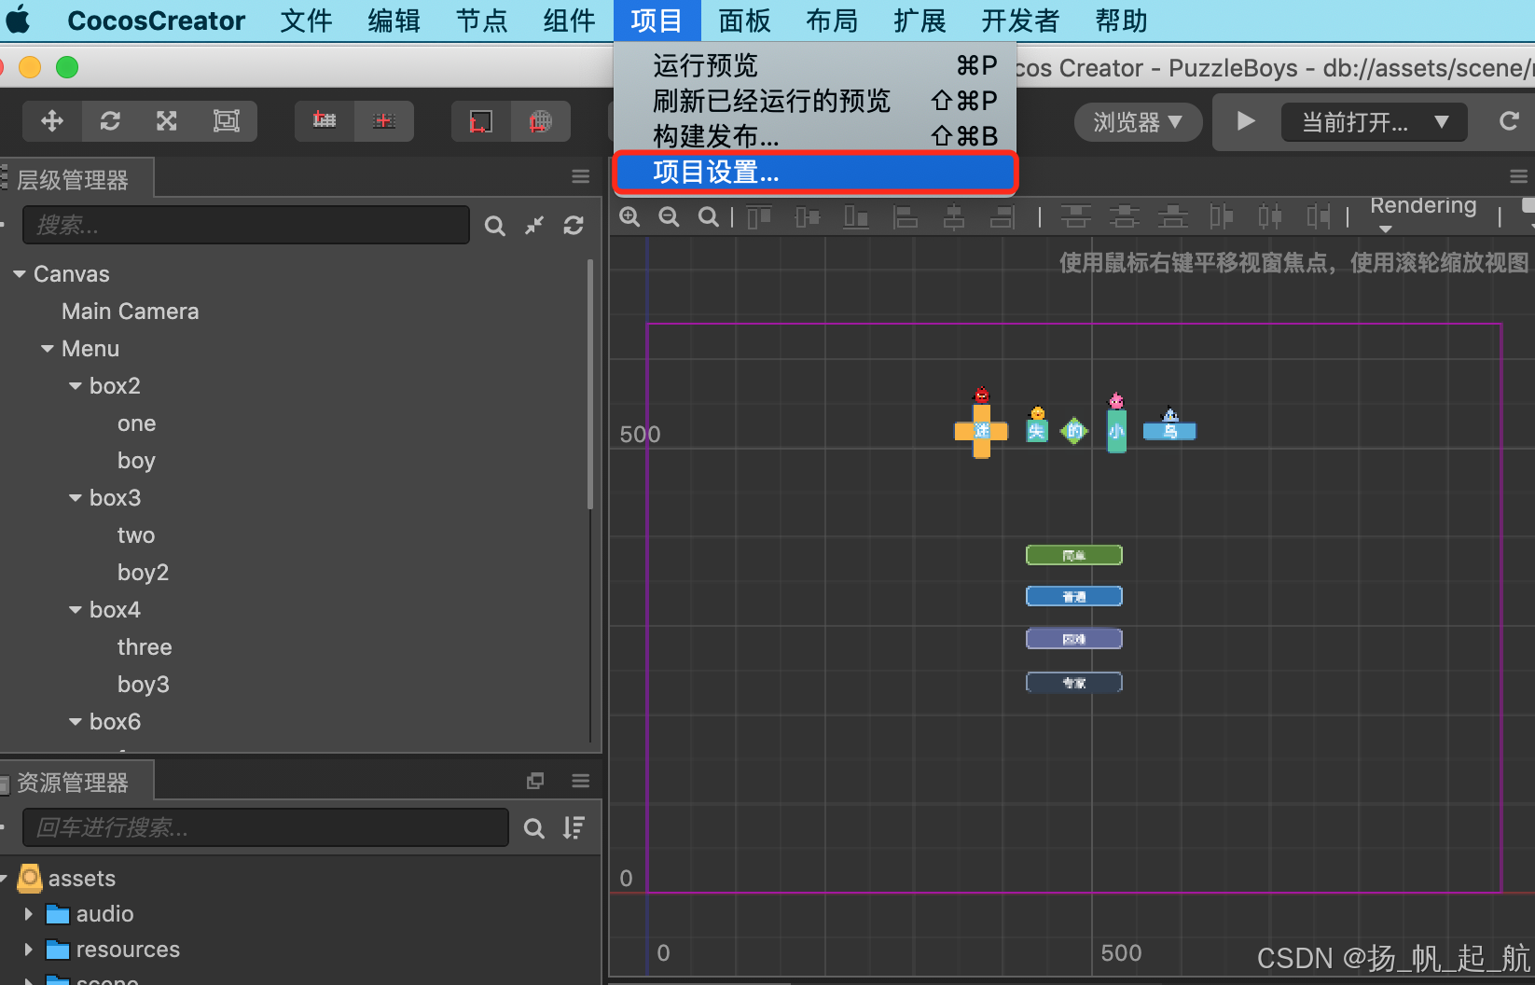Select the scale transform tool
1535x985 pixels.
167,120
